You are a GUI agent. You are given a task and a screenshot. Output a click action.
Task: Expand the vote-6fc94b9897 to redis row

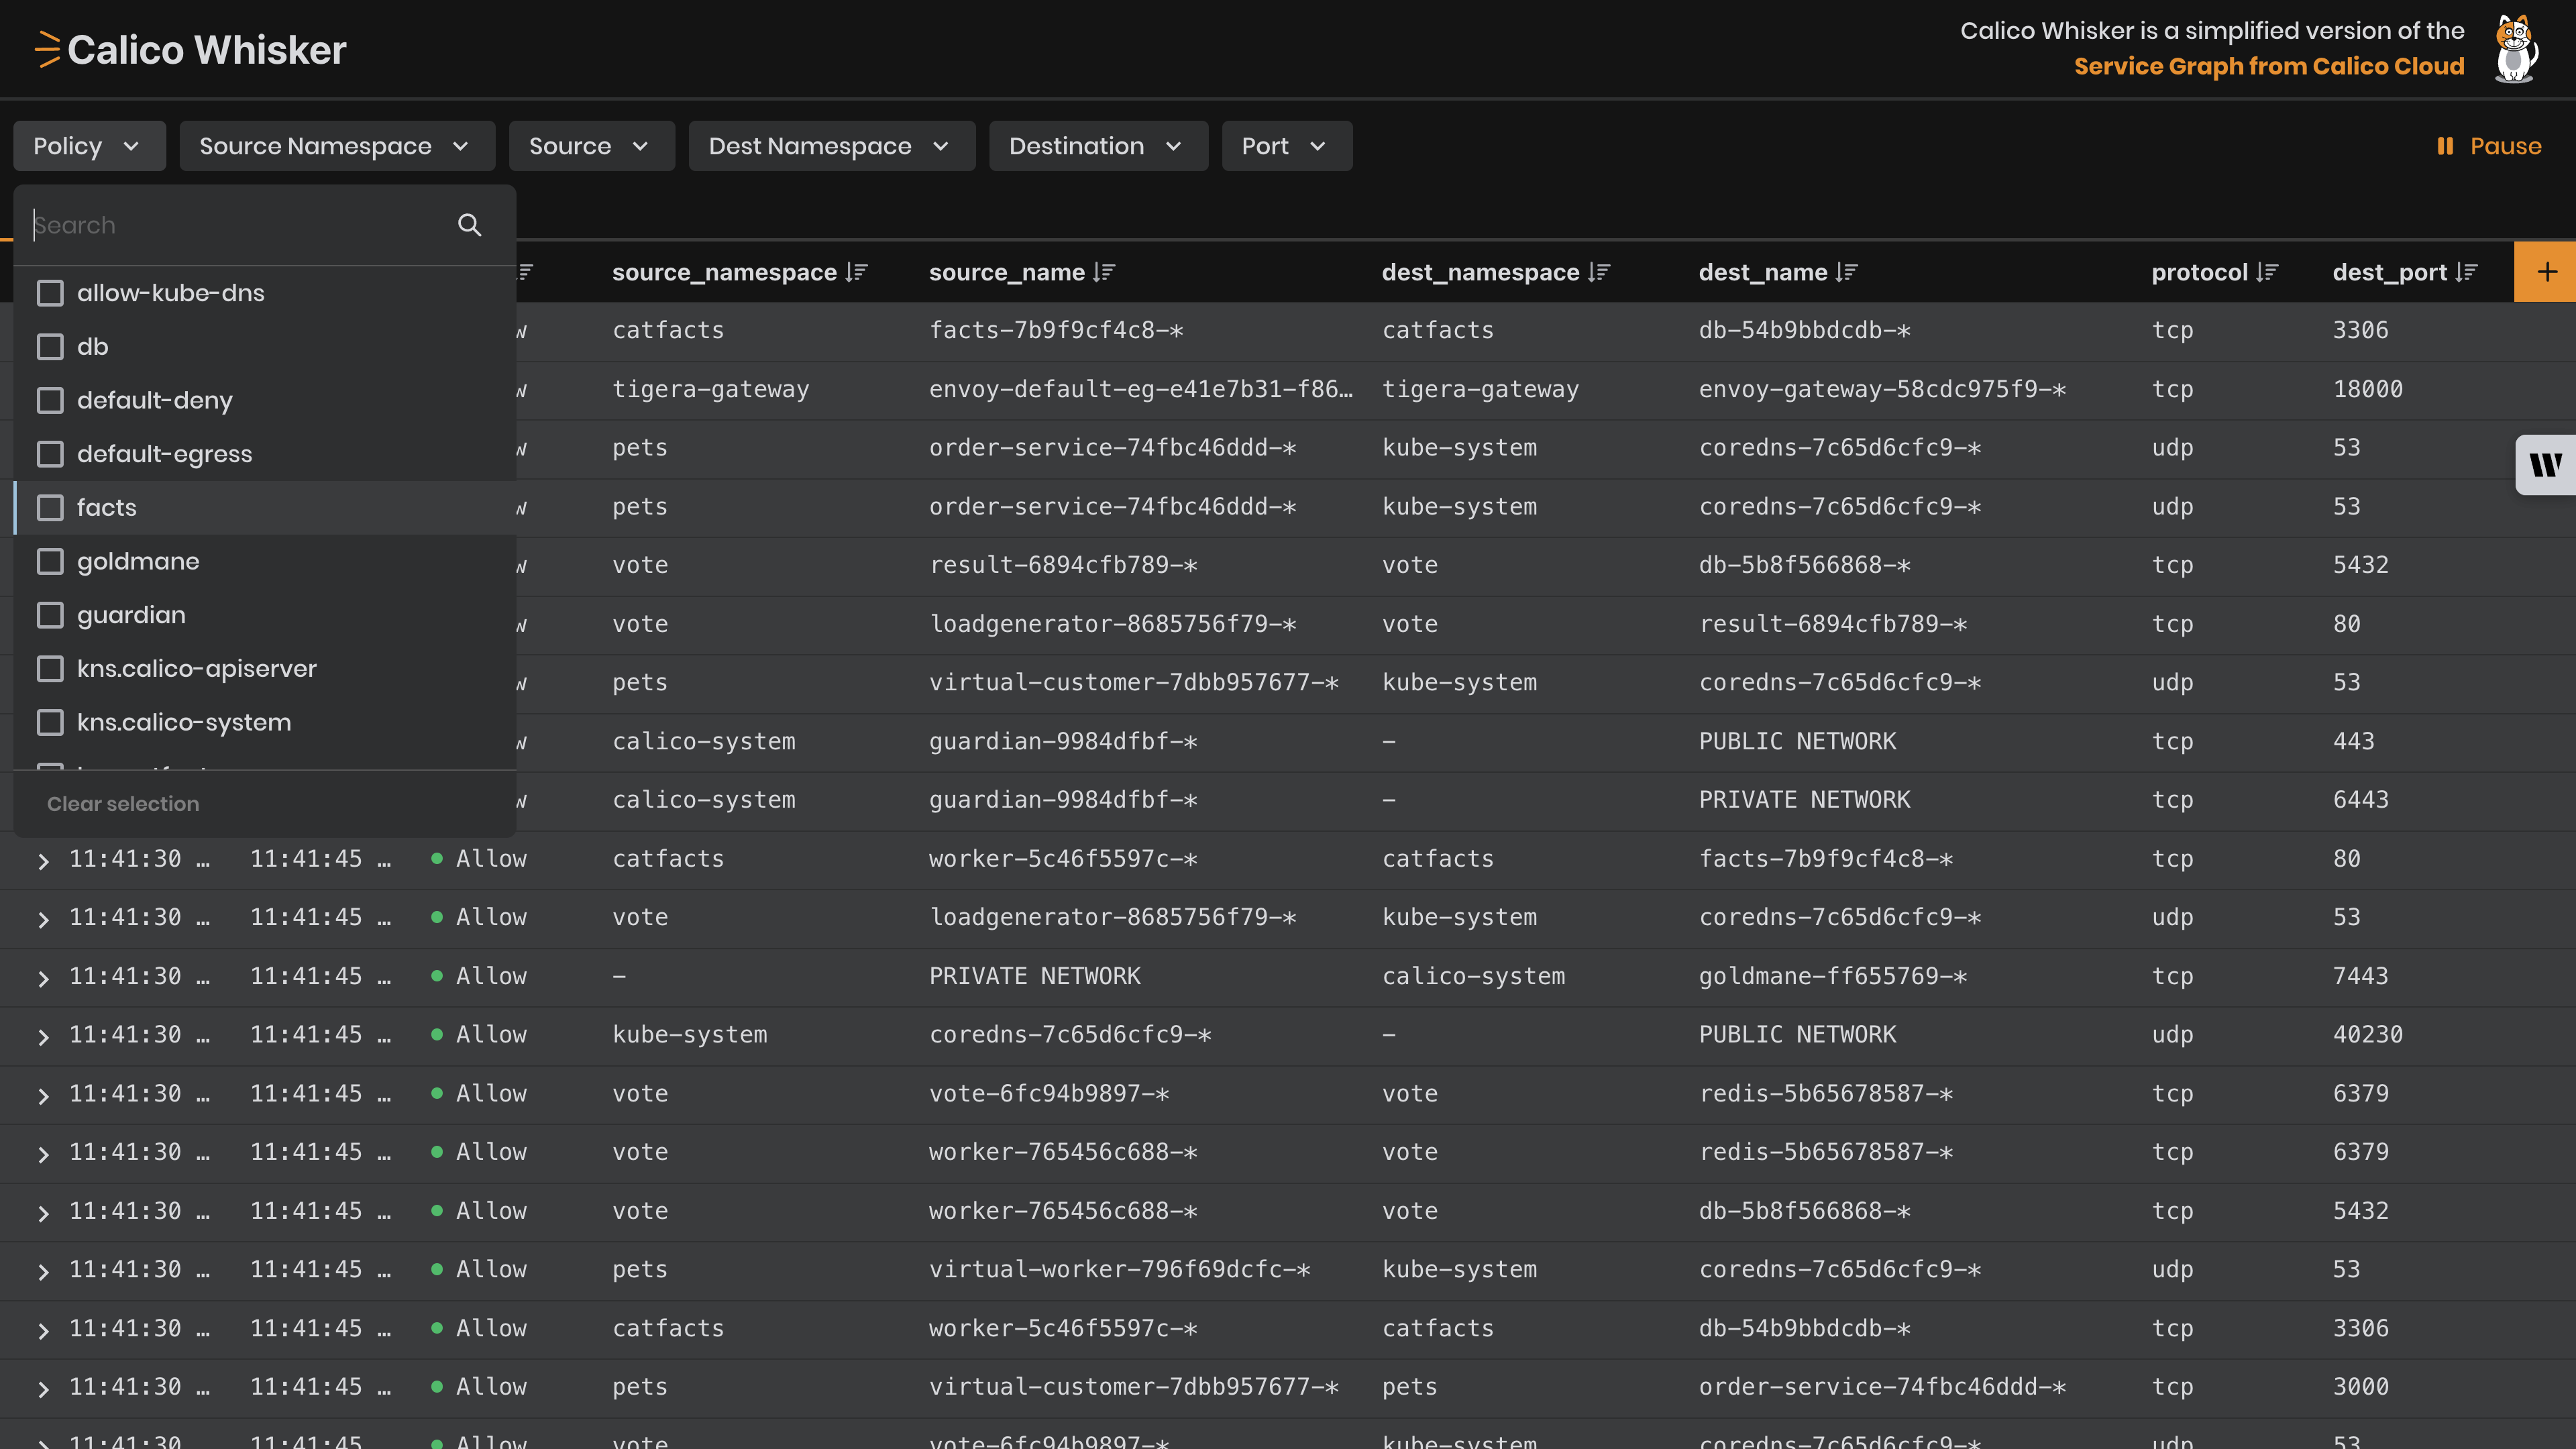pos(43,1096)
